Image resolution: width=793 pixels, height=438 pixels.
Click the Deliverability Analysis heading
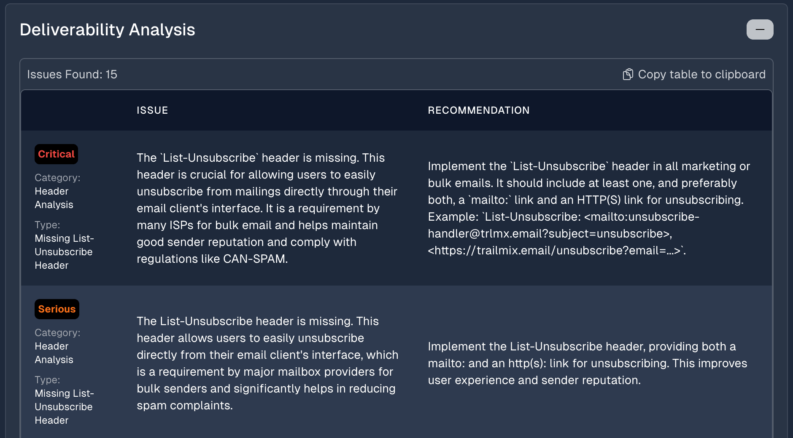108,29
